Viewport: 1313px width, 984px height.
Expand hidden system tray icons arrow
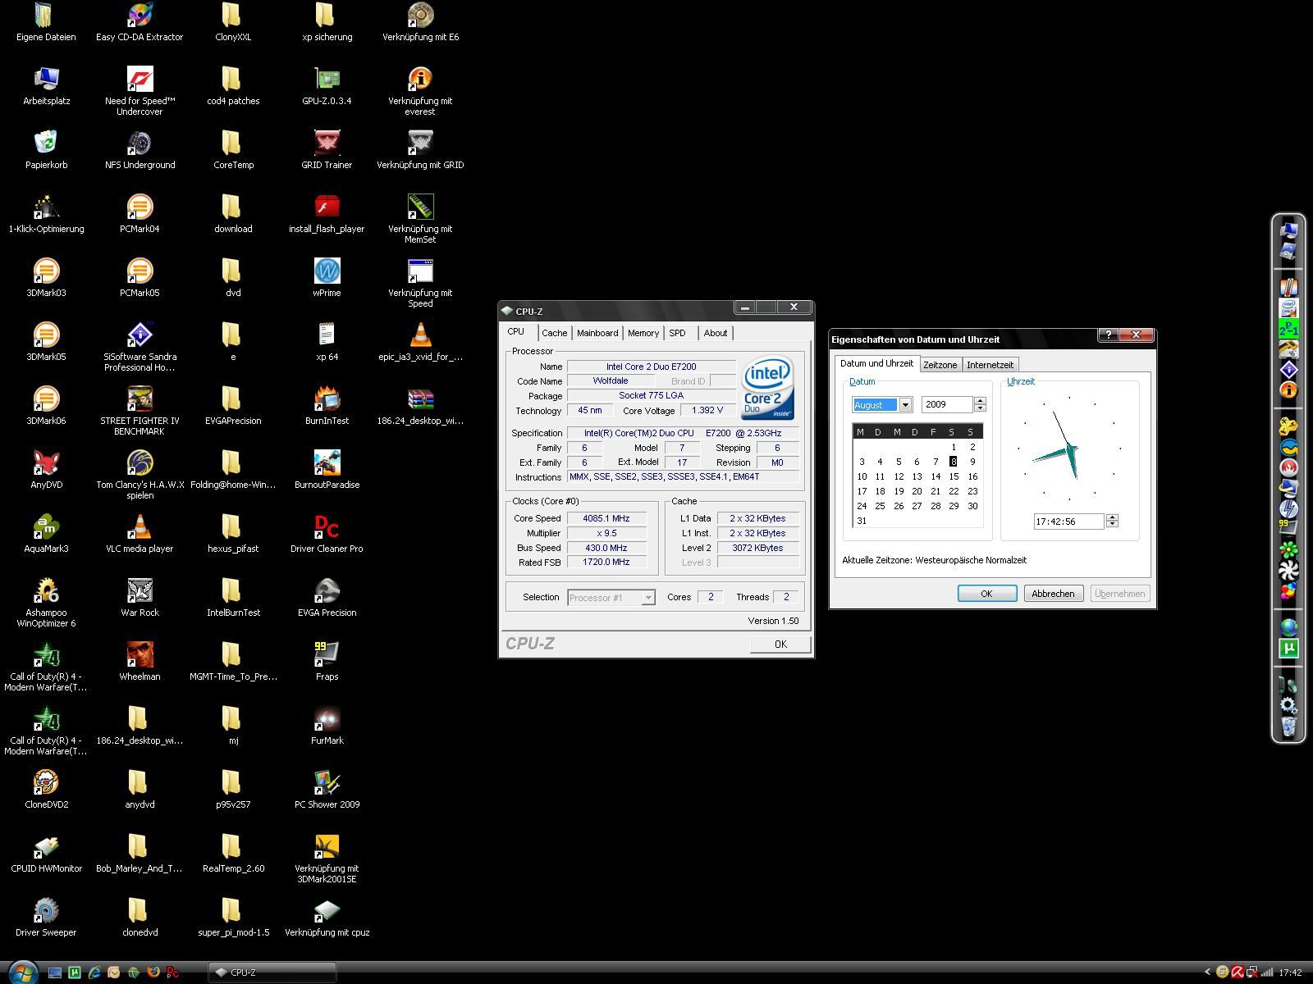[x=1207, y=973]
